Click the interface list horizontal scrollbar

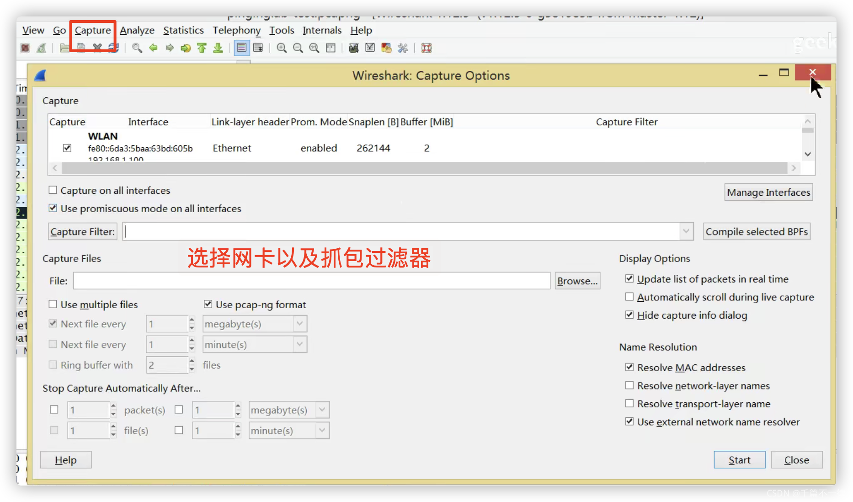424,168
